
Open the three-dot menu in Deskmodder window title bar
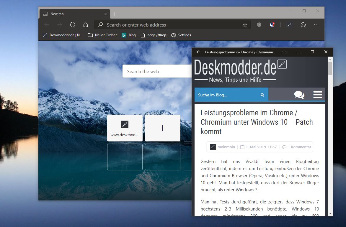click(284, 52)
